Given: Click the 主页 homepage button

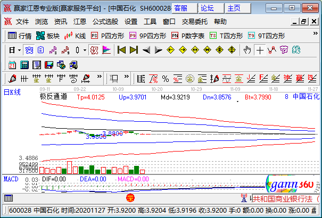Looking at the screenshot, I should click(x=238, y=8).
